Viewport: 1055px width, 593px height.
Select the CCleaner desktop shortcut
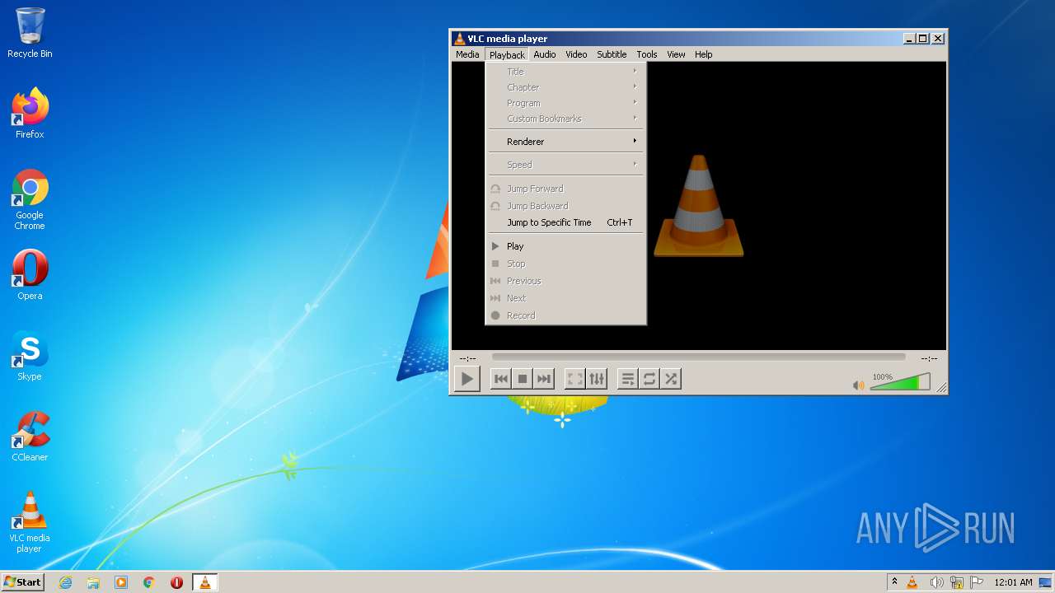30,437
